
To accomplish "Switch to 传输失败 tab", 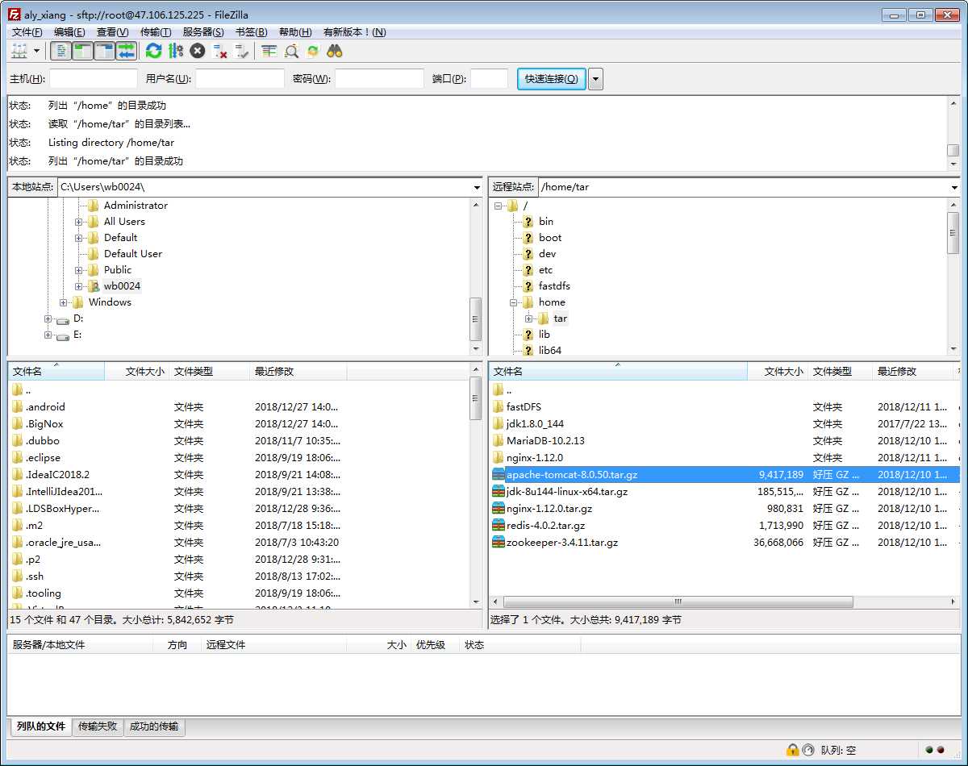I will point(98,726).
